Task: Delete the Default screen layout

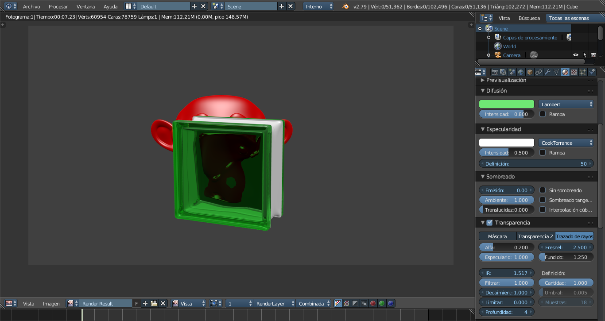Action: click(x=203, y=6)
